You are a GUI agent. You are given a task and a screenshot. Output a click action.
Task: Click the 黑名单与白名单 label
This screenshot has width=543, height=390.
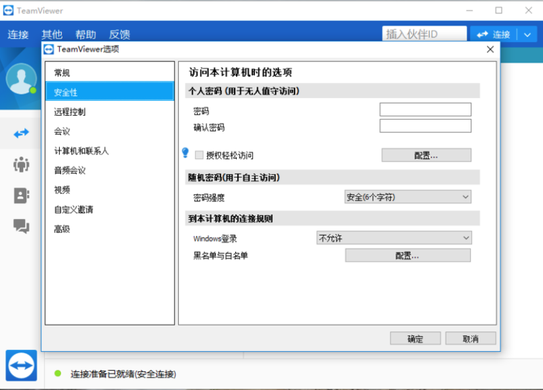(x=221, y=256)
